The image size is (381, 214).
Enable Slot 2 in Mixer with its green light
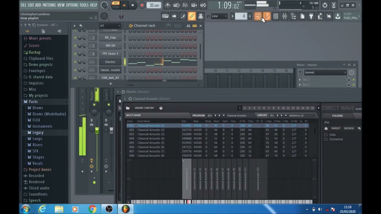point(354,85)
